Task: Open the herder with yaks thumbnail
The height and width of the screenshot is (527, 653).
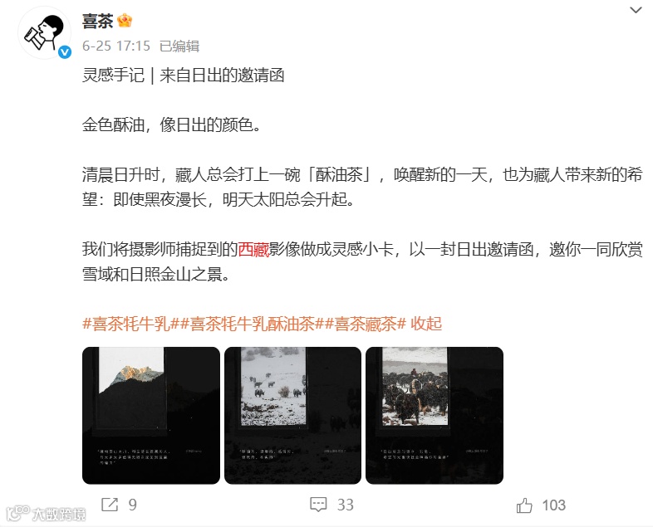Action: pos(435,415)
